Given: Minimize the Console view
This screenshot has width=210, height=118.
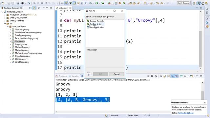Looking at the screenshot, I should pos(197,76).
